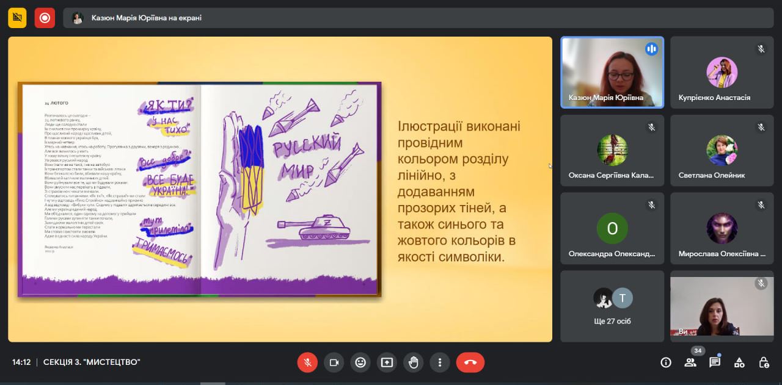
Task: Click the Светлана Олейник participant tile
Action: (x=722, y=150)
